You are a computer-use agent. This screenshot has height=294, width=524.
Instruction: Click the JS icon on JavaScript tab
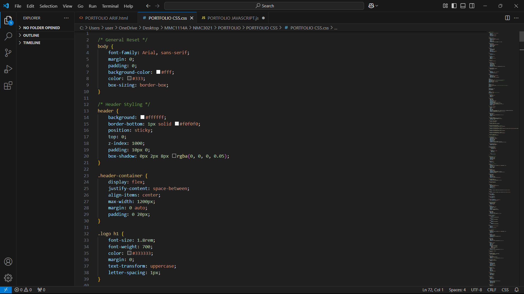point(203,18)
